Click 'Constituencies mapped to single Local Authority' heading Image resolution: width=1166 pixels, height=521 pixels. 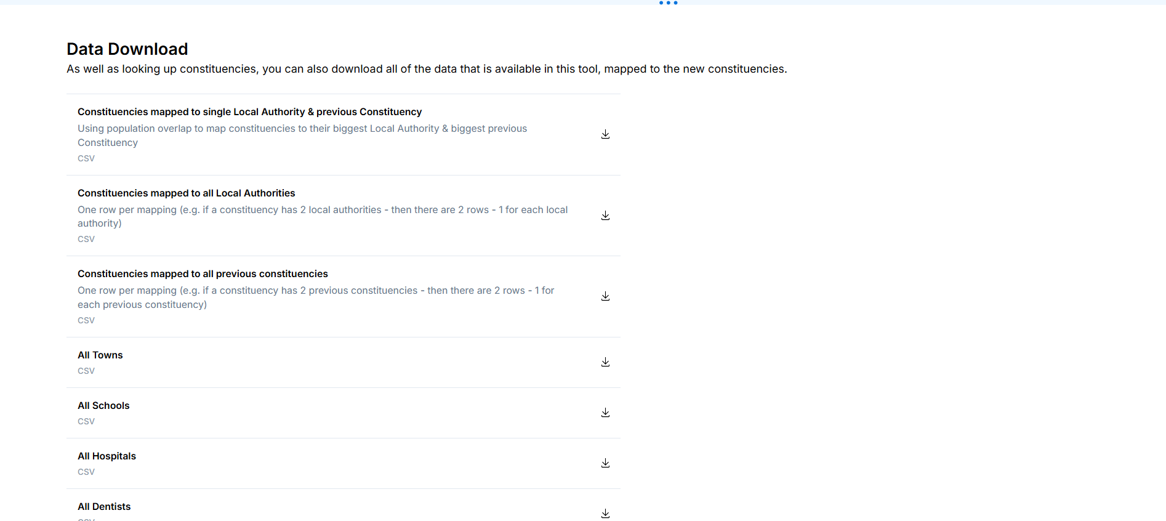(249, 112)
